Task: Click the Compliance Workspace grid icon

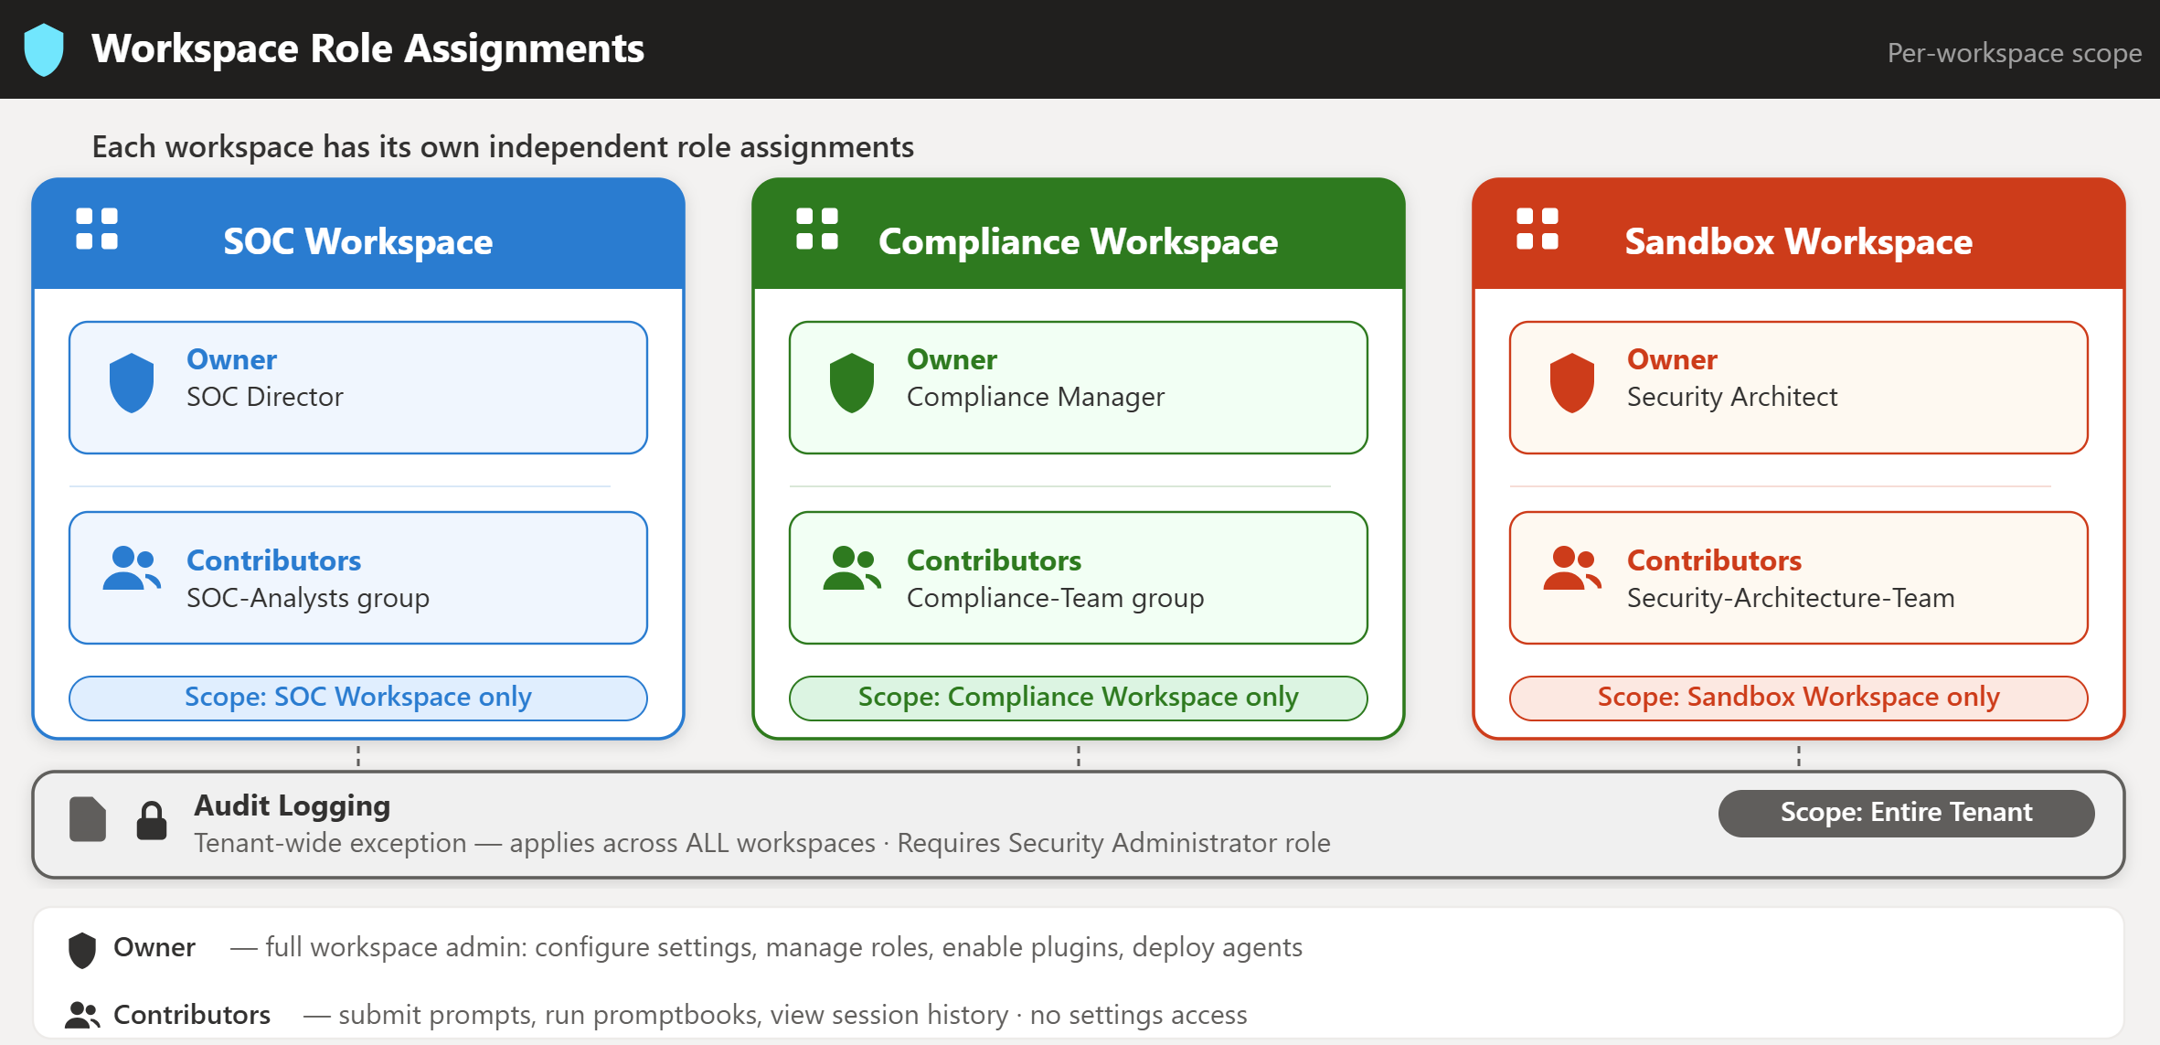Action: click(x=817, y=229)
